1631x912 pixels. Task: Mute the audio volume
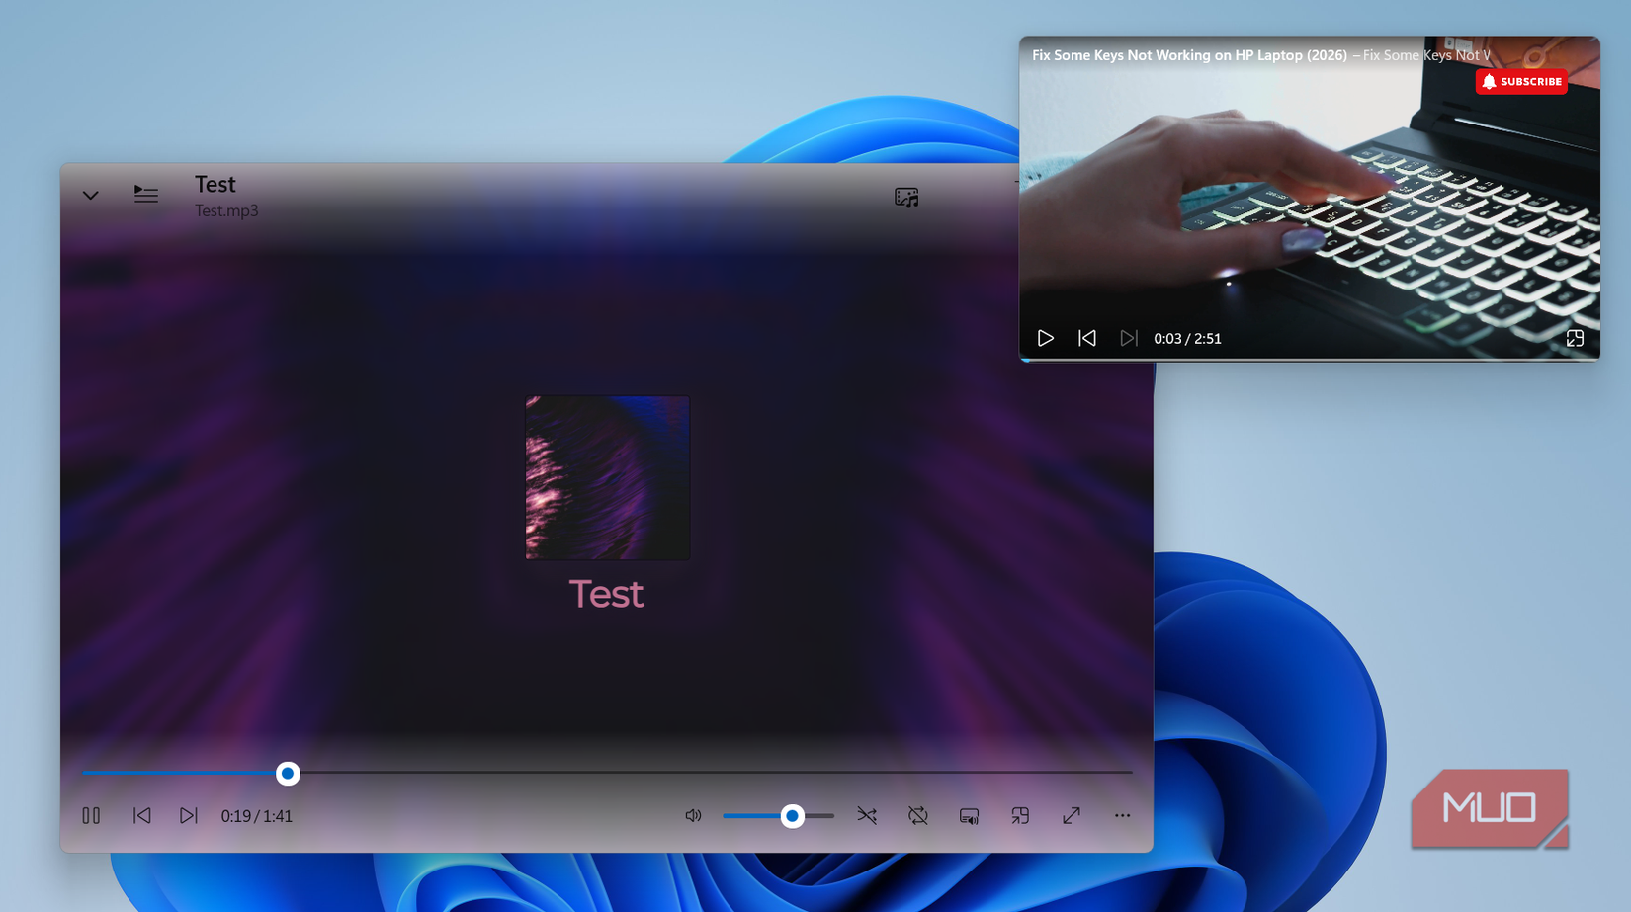point(693,815)
